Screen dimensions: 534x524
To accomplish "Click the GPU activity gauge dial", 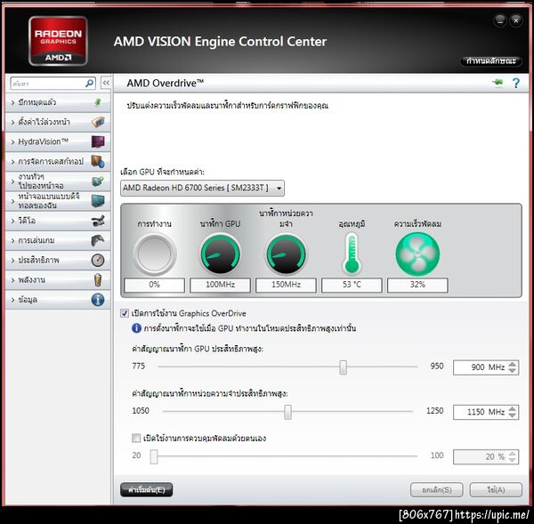I will [154, 254].
